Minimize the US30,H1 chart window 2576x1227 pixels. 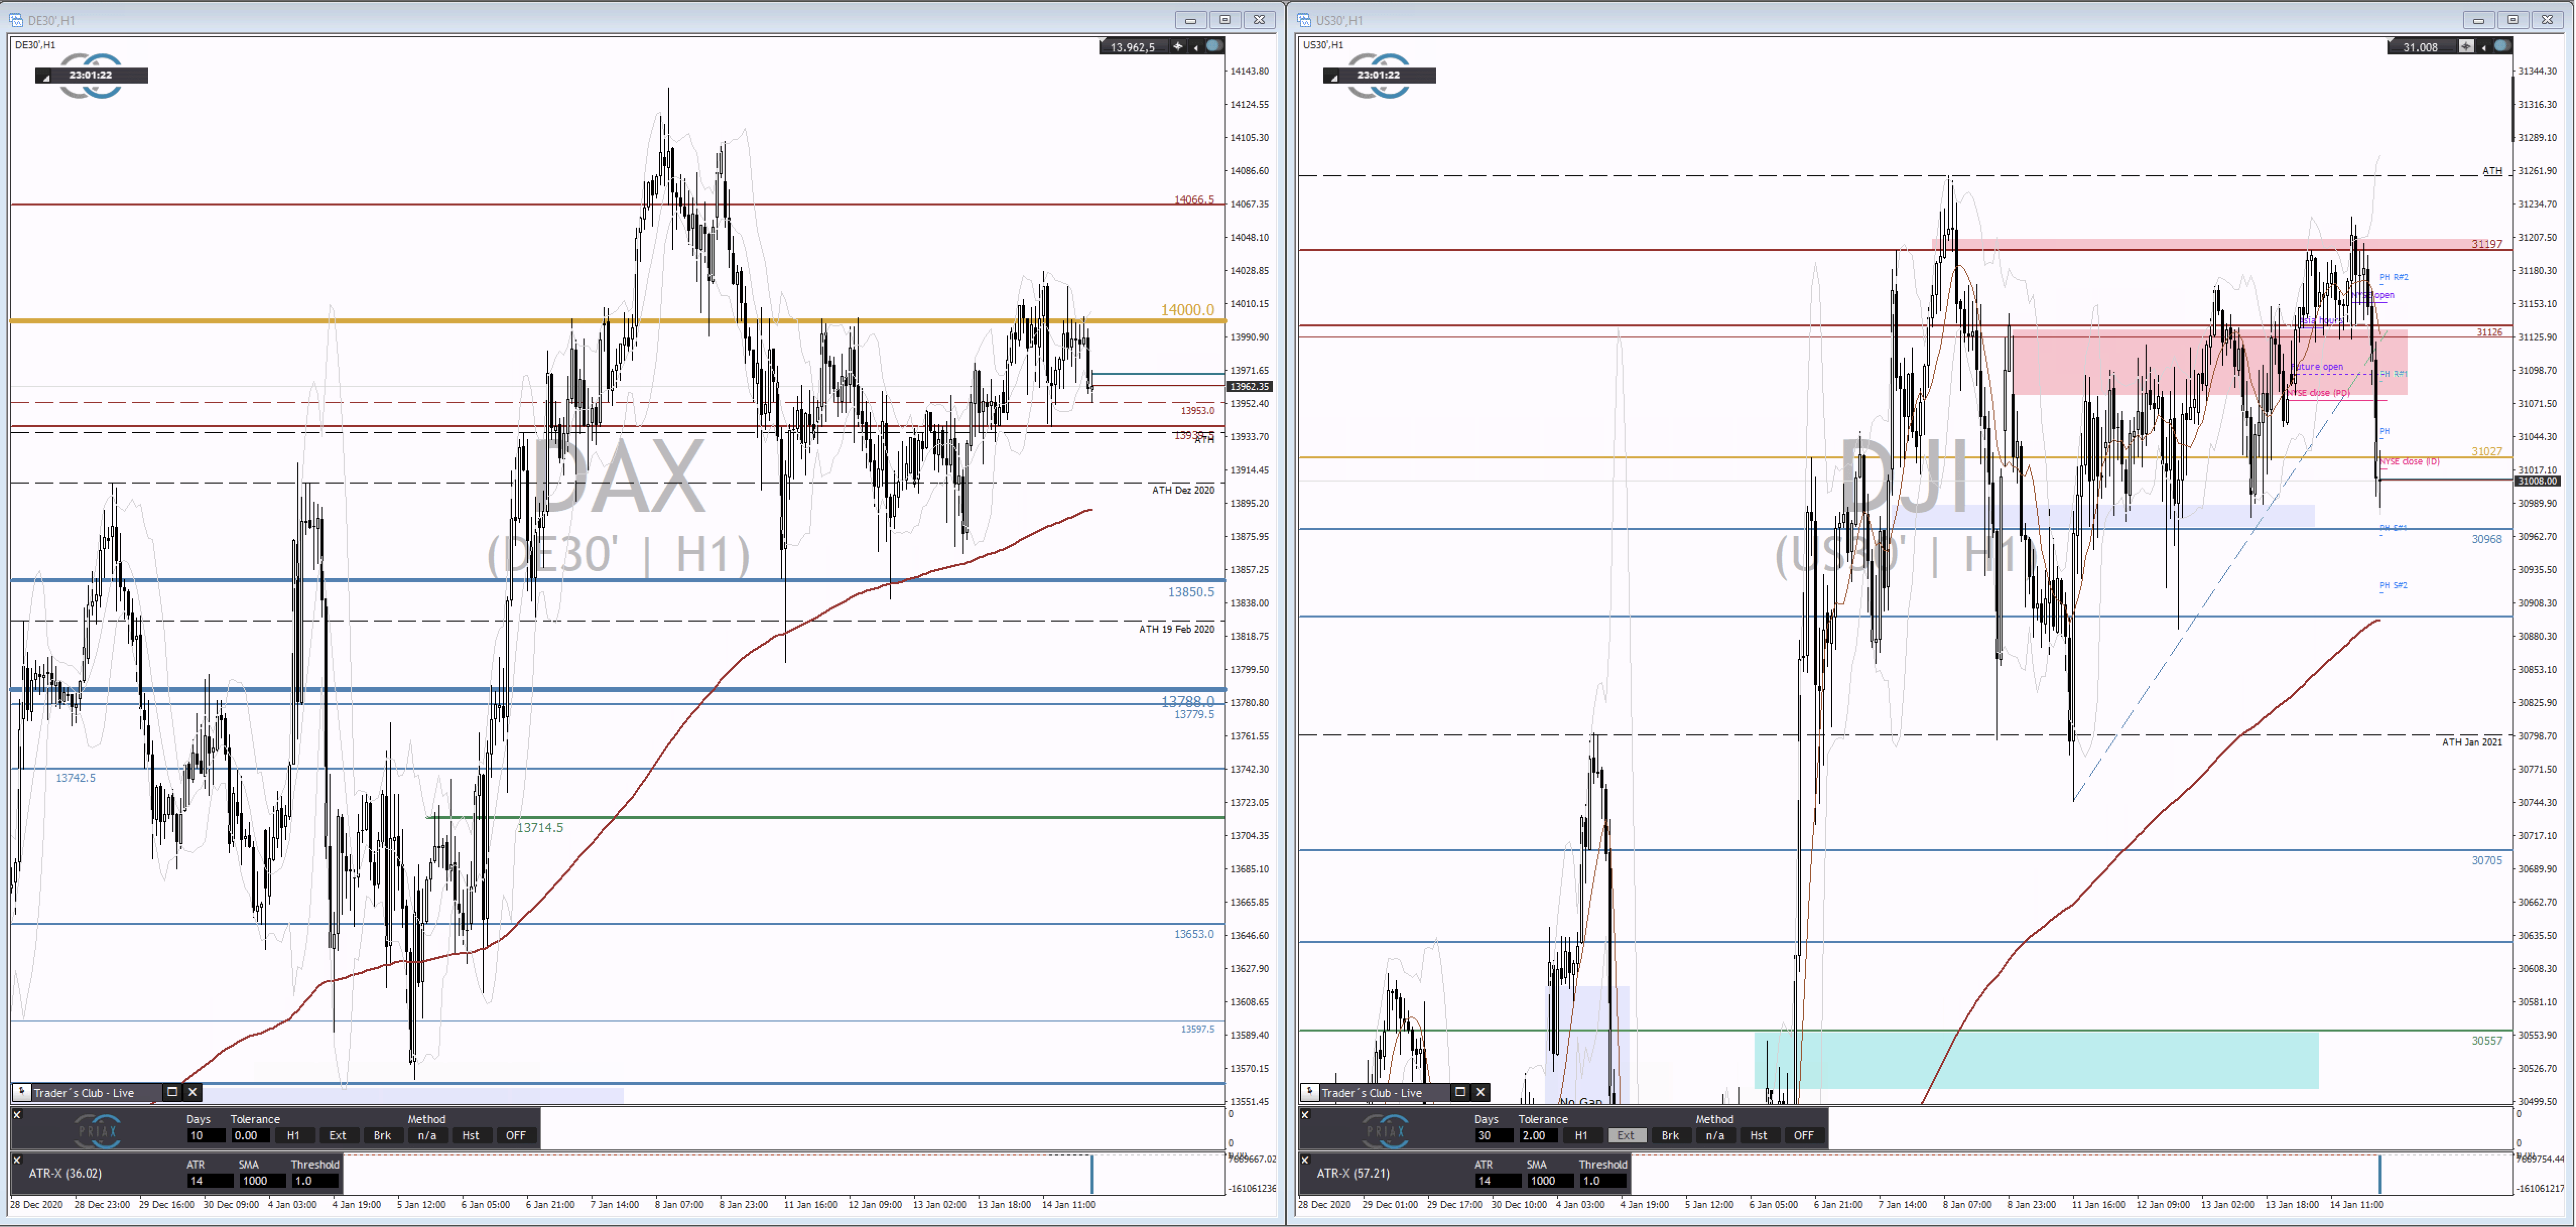(2478, 20)
